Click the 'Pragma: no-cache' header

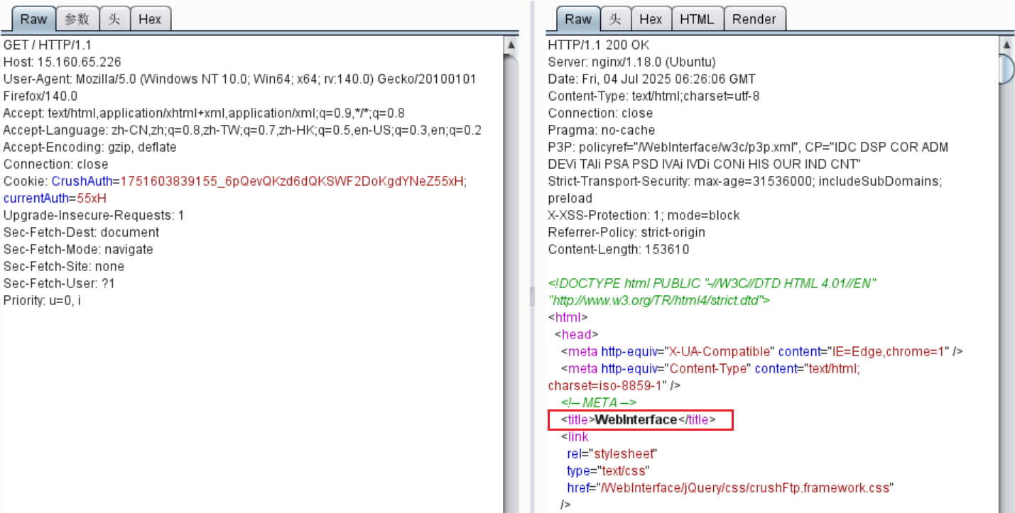point(601,130)
